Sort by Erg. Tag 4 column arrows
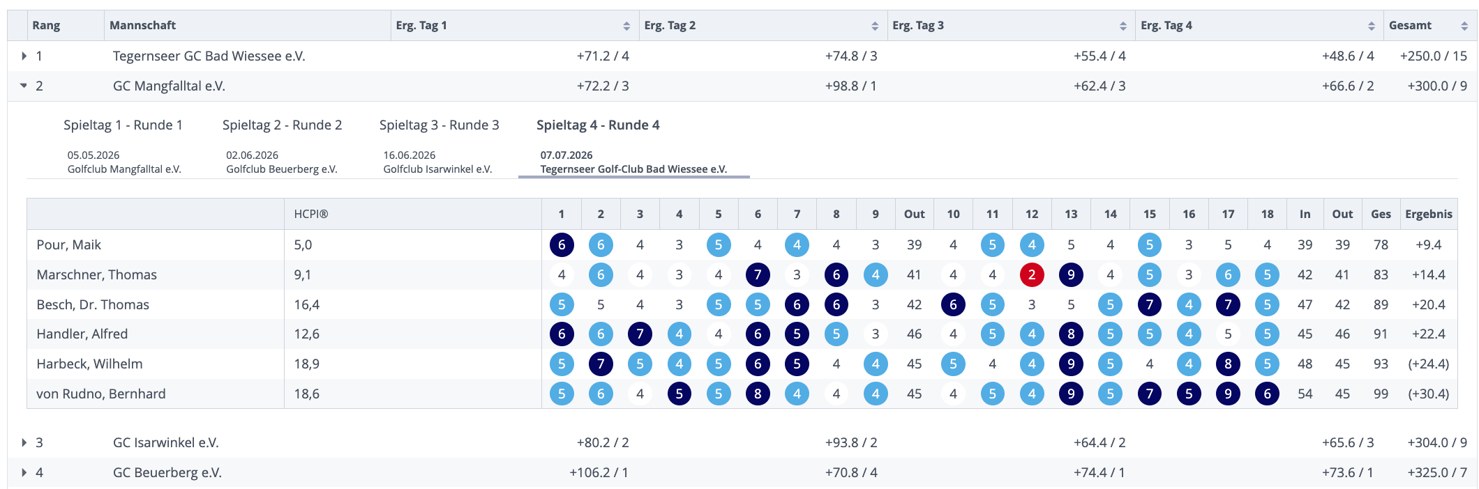1479x489 pixels. point(1372,26)
